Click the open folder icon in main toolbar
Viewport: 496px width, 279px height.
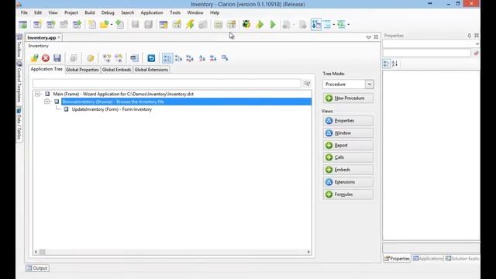(x=104, y=24)
